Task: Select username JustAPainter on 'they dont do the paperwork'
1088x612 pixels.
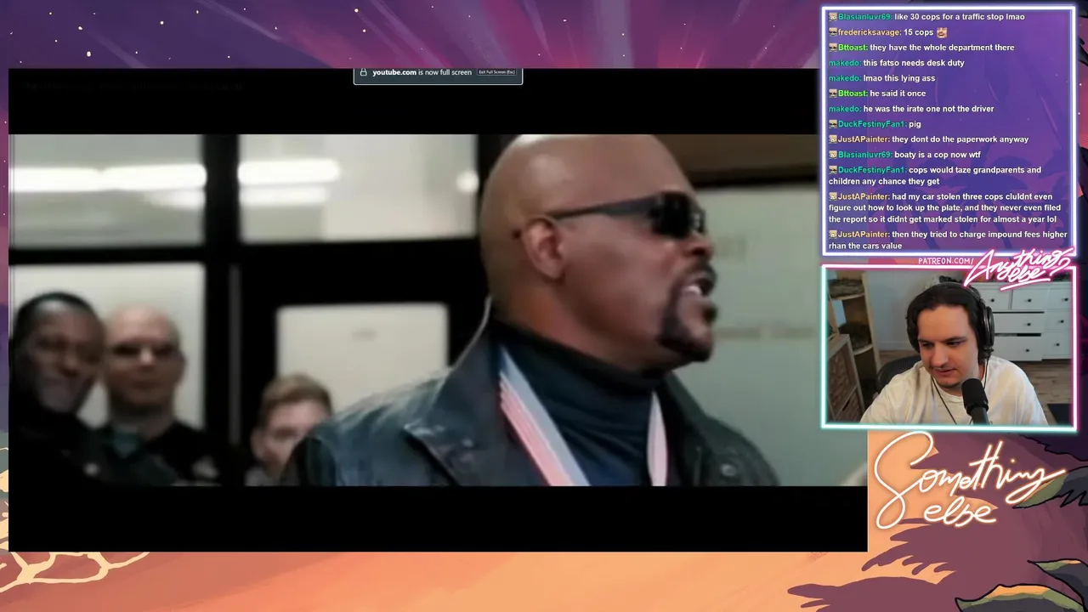Action: click(x=864, y=139)
